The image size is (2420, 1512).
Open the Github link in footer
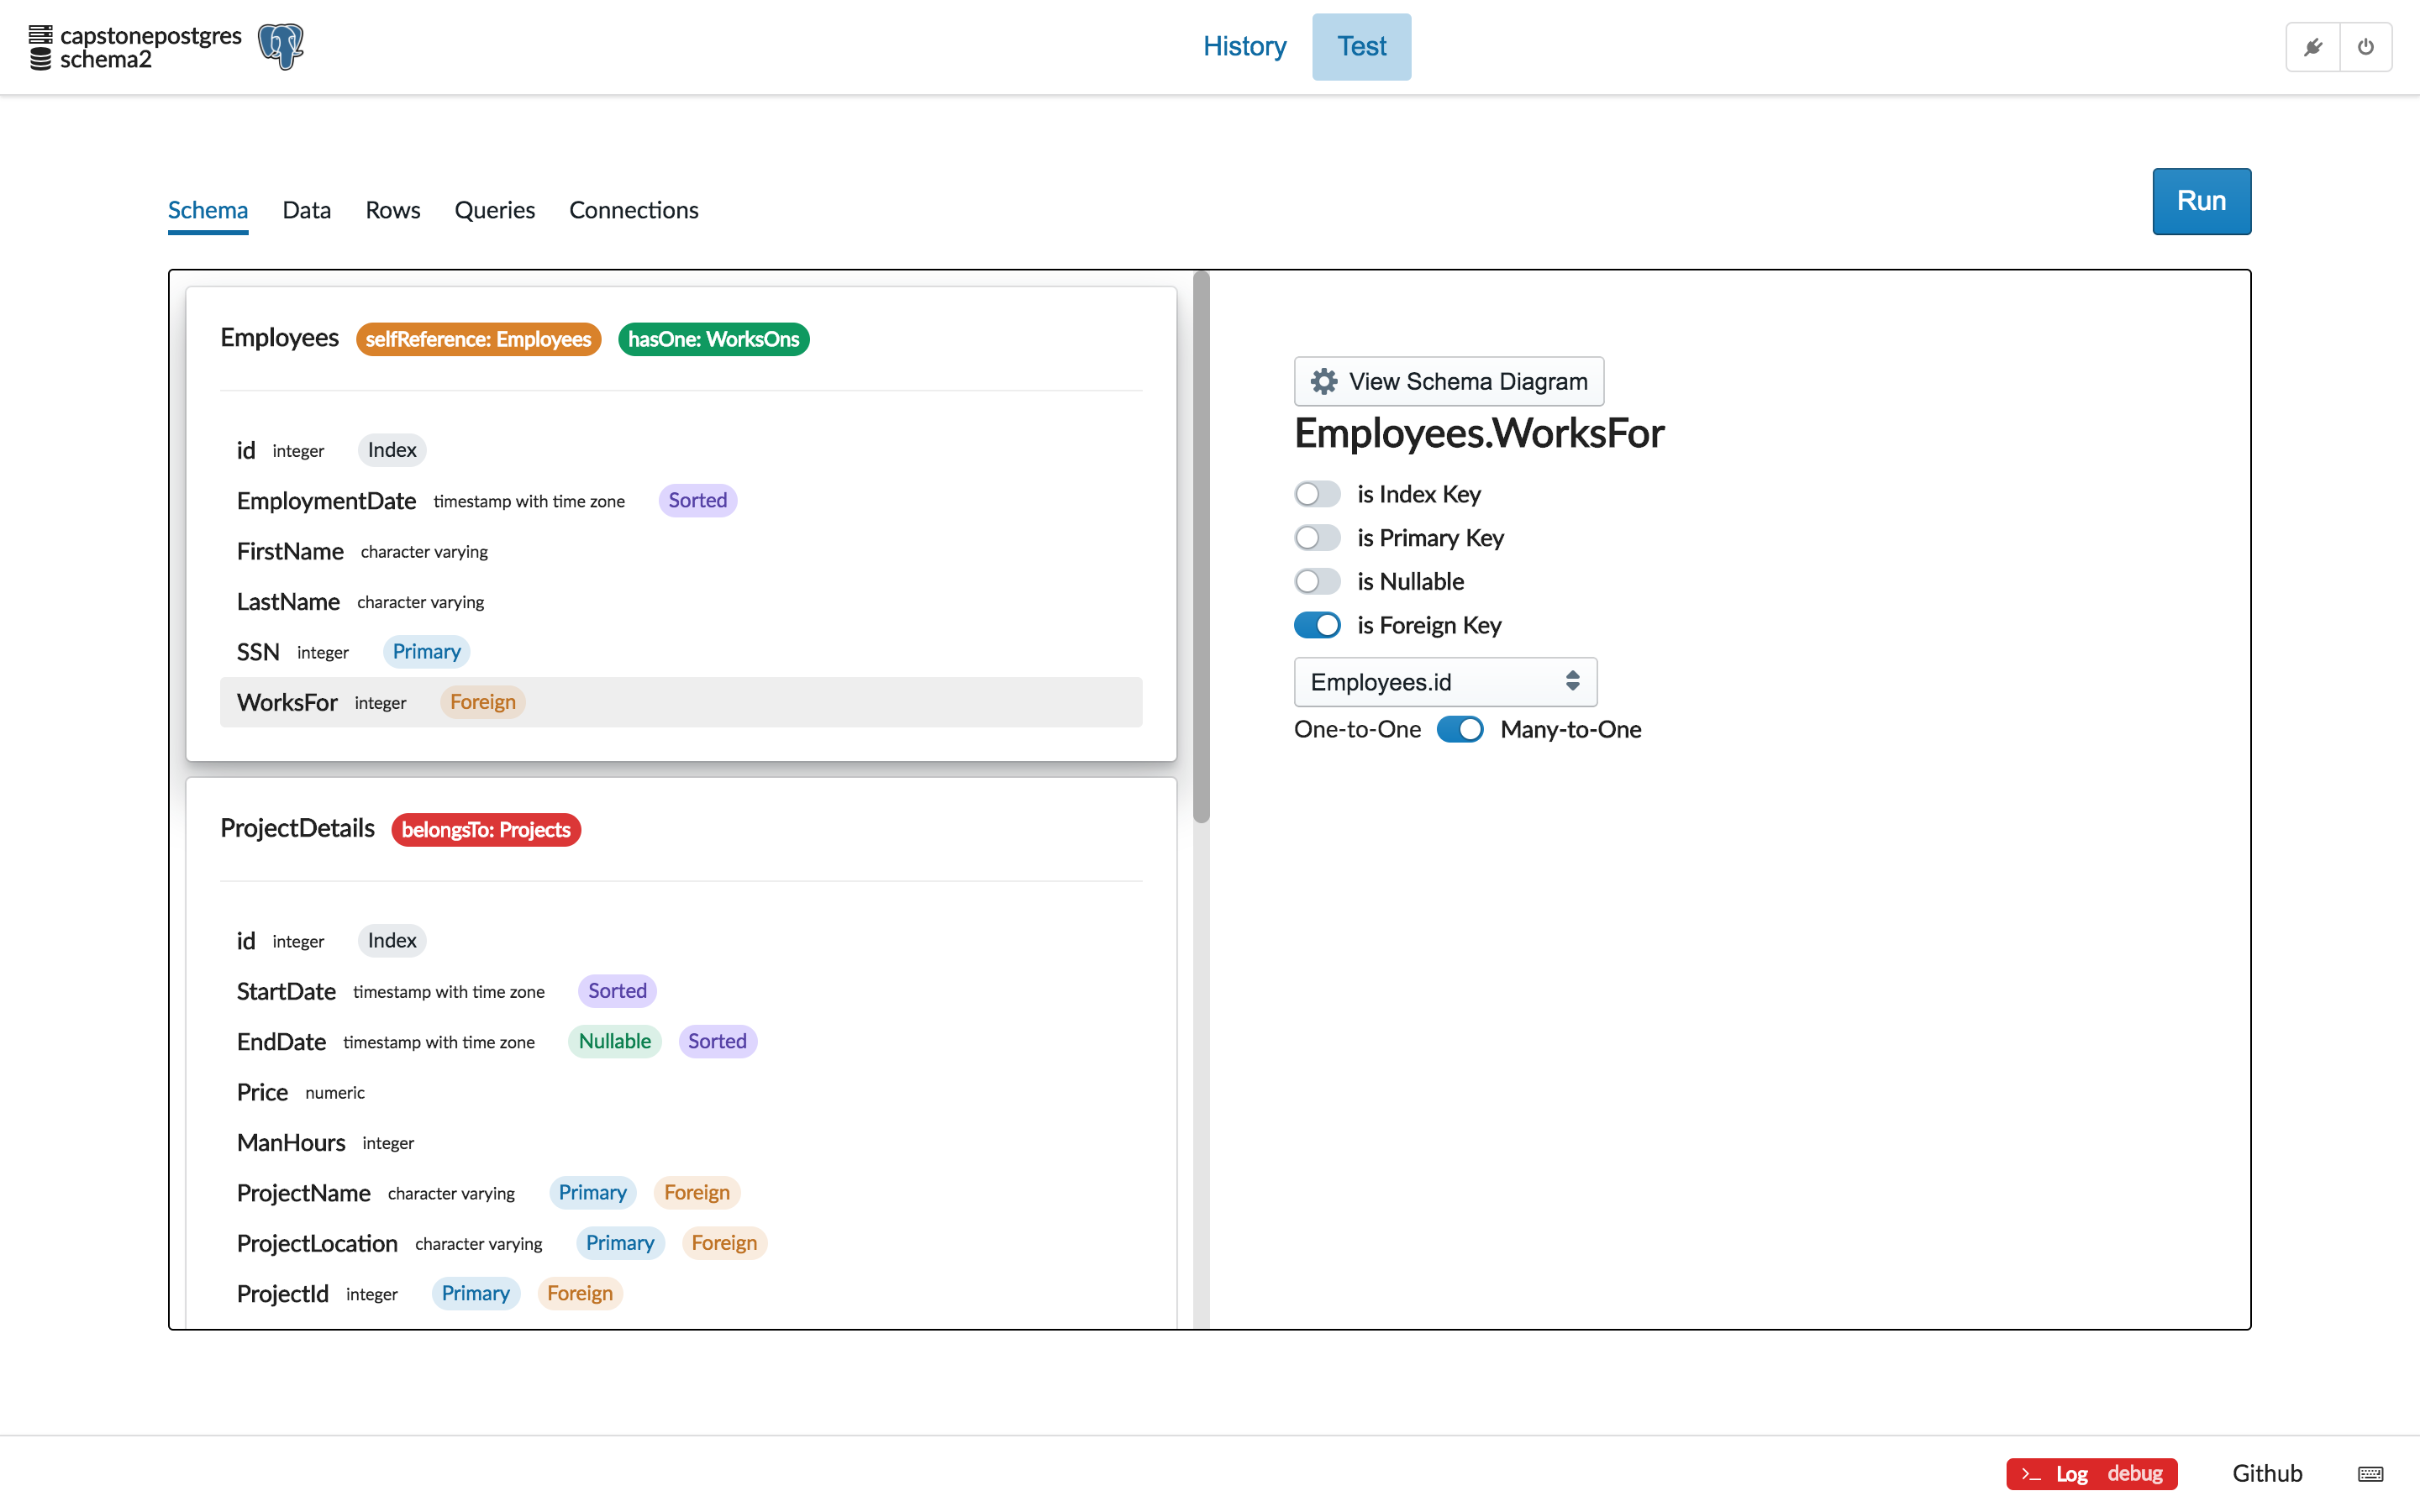click(2266, 1473)
